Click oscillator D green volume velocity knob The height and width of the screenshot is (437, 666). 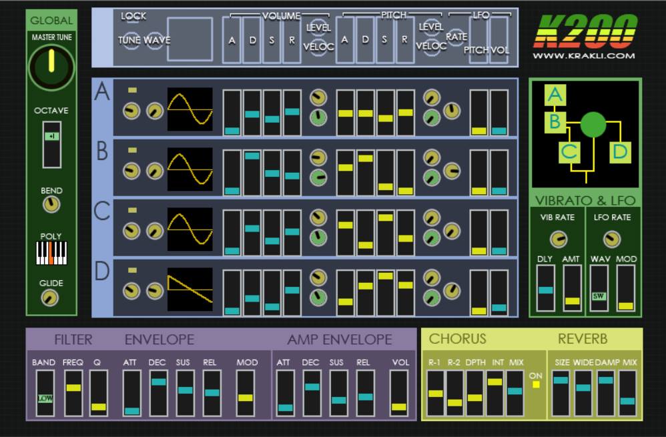pyautogui.click(x=318, y=298)
